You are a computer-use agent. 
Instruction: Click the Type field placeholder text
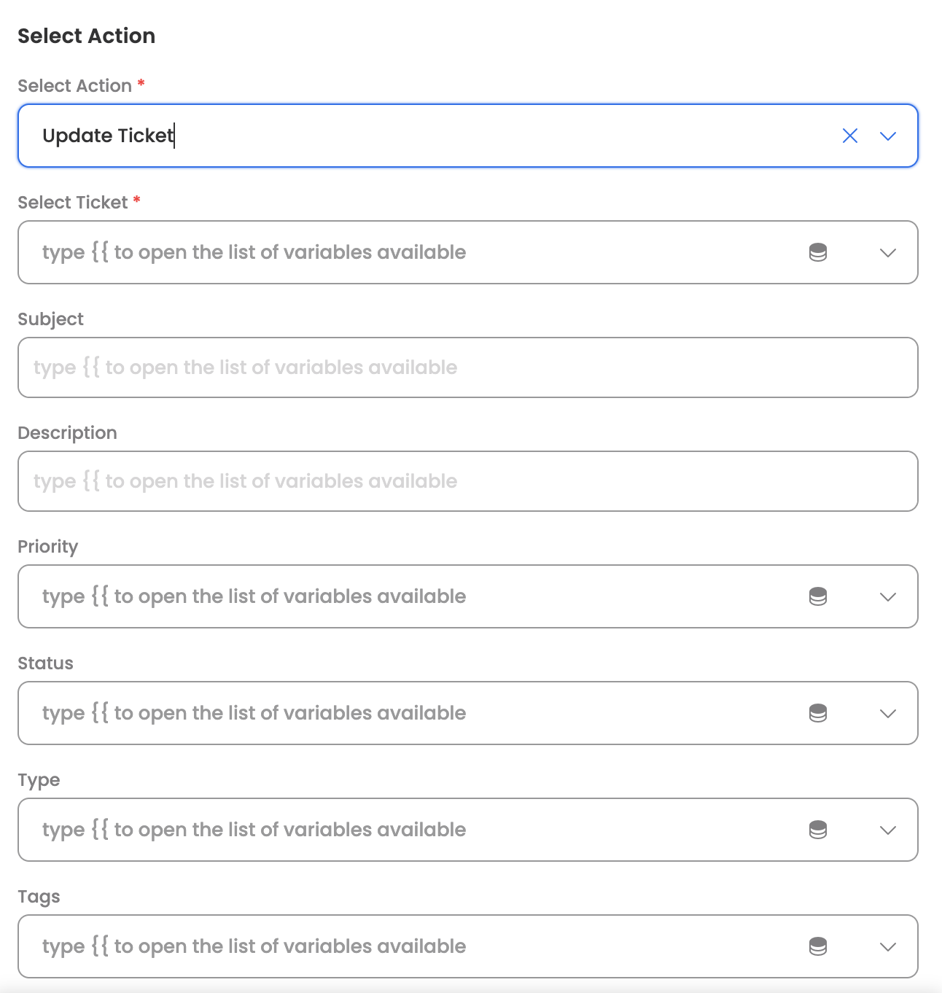(x=254, y=830)
